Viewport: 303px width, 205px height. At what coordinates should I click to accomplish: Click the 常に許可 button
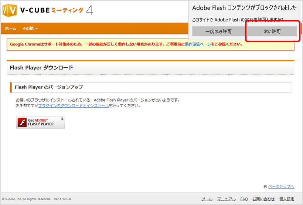click(272, 31)
